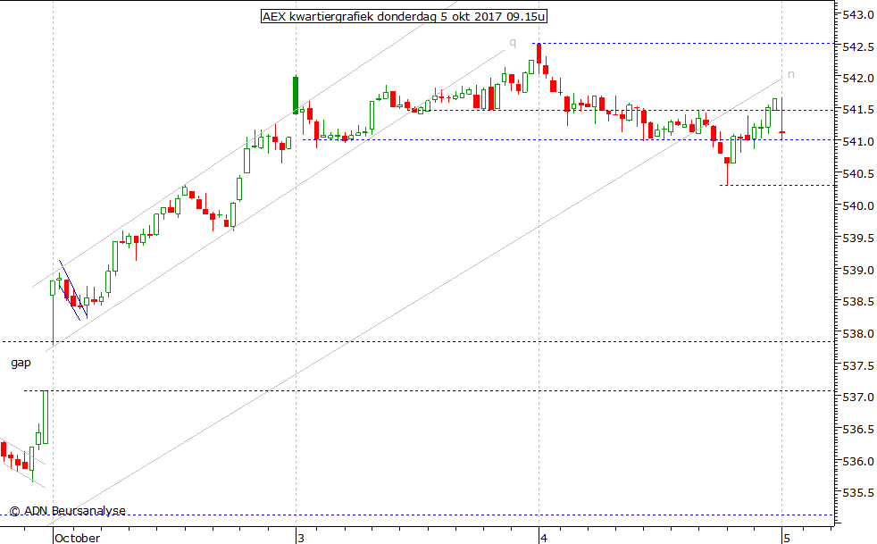Image resolution: width=877 pixels, height=544 pixels.
Task: Click the 536.5 price axis label
Action: click(857, 430)
